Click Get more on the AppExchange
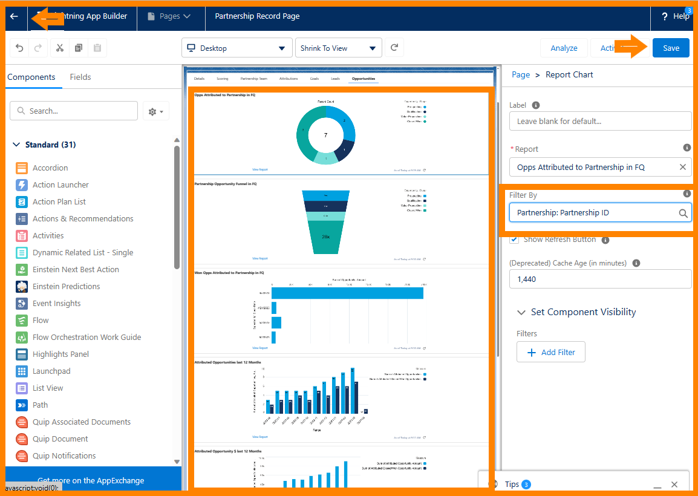The image size is (698, 496). 91,480
